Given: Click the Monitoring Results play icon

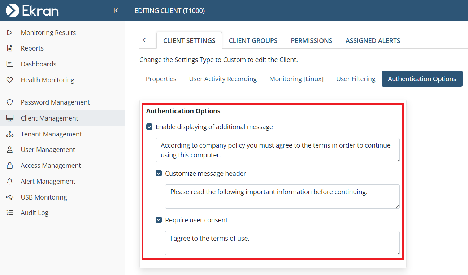Looking at the screenshot, I should (x=10, y=33).
